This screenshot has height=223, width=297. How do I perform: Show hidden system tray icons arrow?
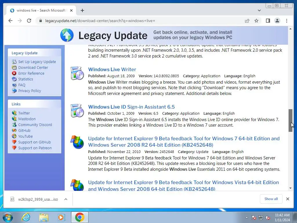pos(247,217)
